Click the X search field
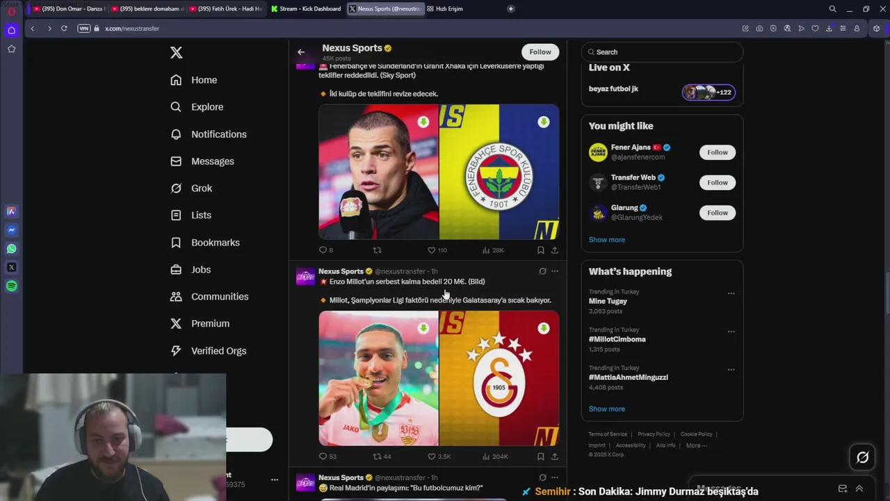Screen dimensions: 890x501 click(662, 52)
